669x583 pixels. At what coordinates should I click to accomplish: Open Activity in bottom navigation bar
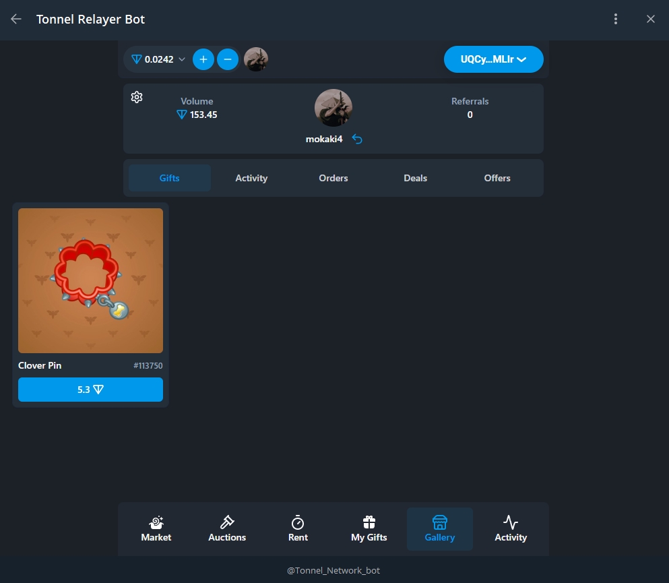[511, 529]
